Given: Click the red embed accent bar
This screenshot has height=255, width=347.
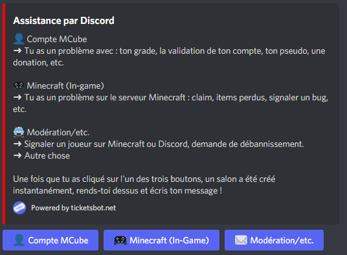Looking at the screenshot, I should pyautogui.click(x=4, y=114).
